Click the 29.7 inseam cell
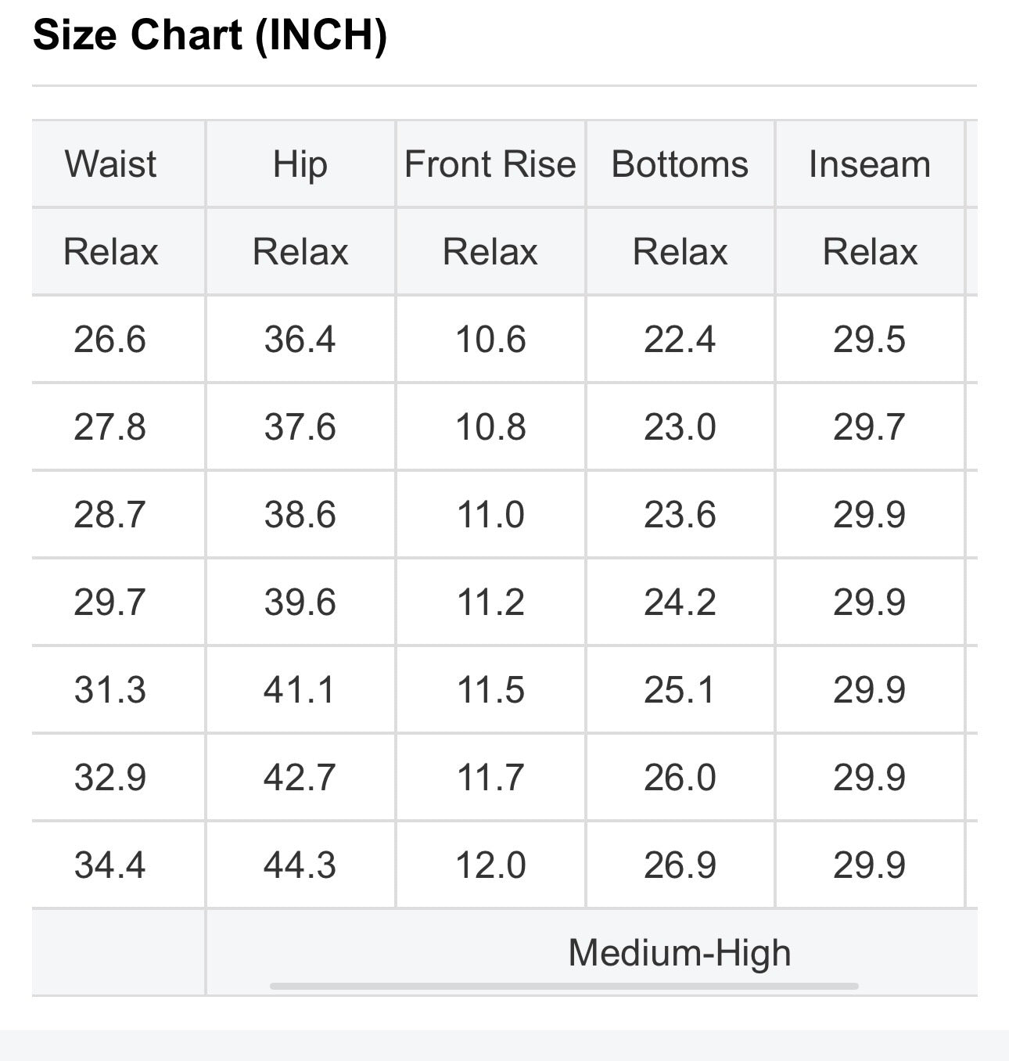The height and width of the screenshot is (1061, 1009). pyautogui.click(x=870, y=427)
